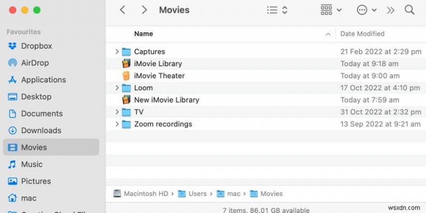This screenshot has height=213, width=426.
Task: Expand the Loom folder
Action: click(117, 87)
